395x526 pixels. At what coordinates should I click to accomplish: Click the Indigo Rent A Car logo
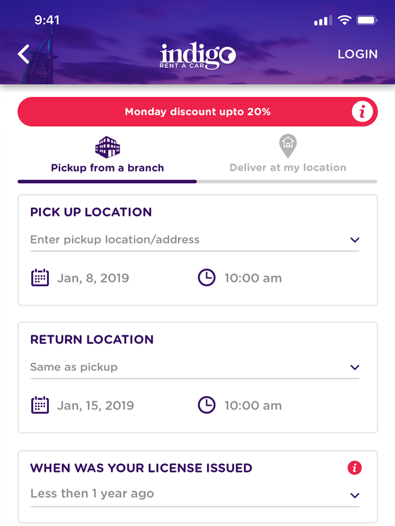tap(197, 55)
